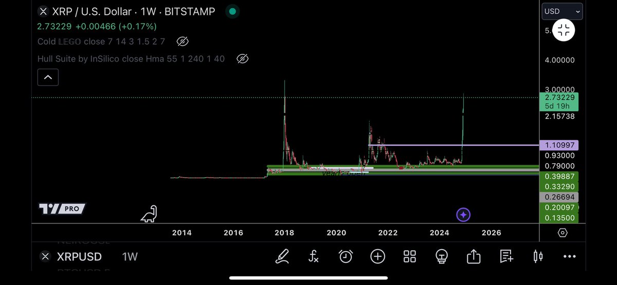
Task: Collapse the indicator legend with chevron button
Action: pyautogui.click(x=48, y=78)
